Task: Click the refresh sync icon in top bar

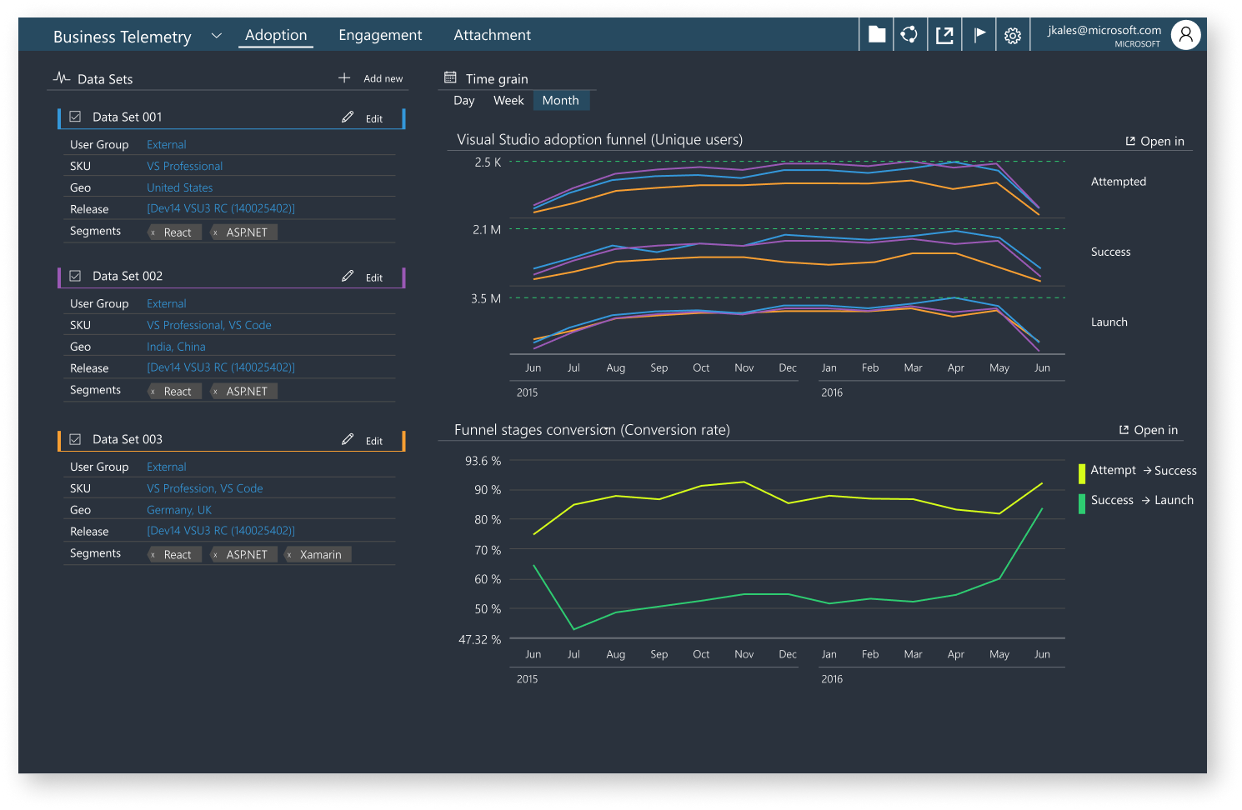Action: pos(909,34)
